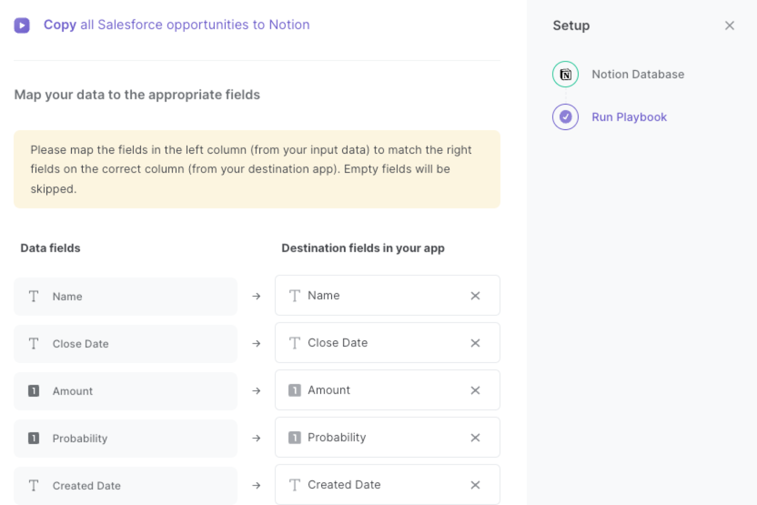
Task: Click number type icon in Probability data field
Action: 34,438
